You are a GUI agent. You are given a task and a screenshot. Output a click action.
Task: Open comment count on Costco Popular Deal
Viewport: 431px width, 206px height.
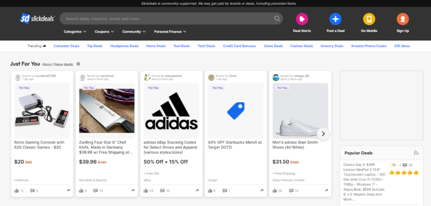click(x=407, y=165)
